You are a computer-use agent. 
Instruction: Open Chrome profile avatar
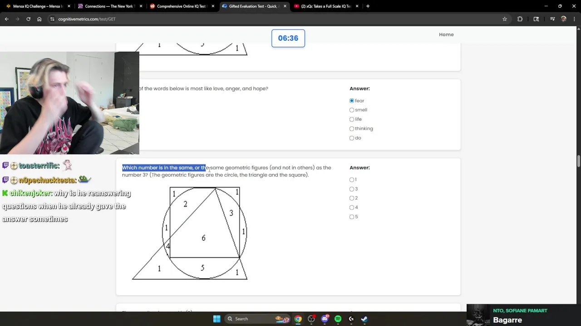point(563,19)
